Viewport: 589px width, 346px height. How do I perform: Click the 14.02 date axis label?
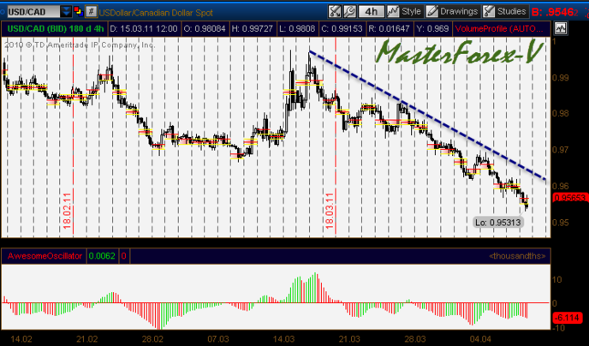coord(21,339)
